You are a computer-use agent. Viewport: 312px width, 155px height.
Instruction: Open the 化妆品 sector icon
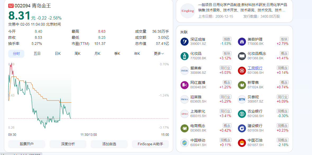click(x=185, y=56)
